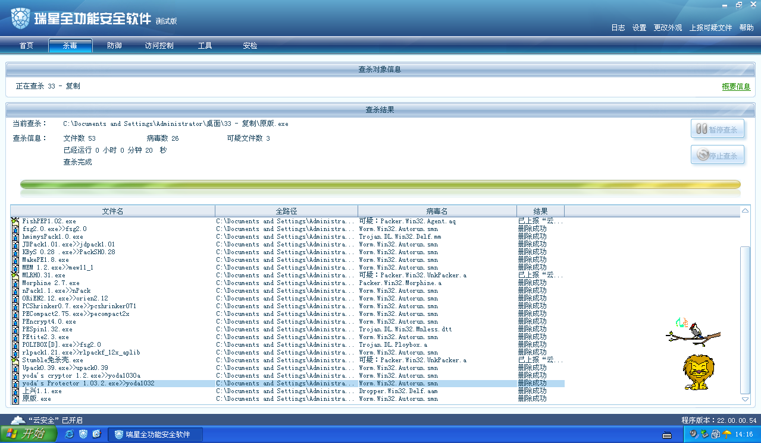Open the 安检 security check tab

coord(250,46)
